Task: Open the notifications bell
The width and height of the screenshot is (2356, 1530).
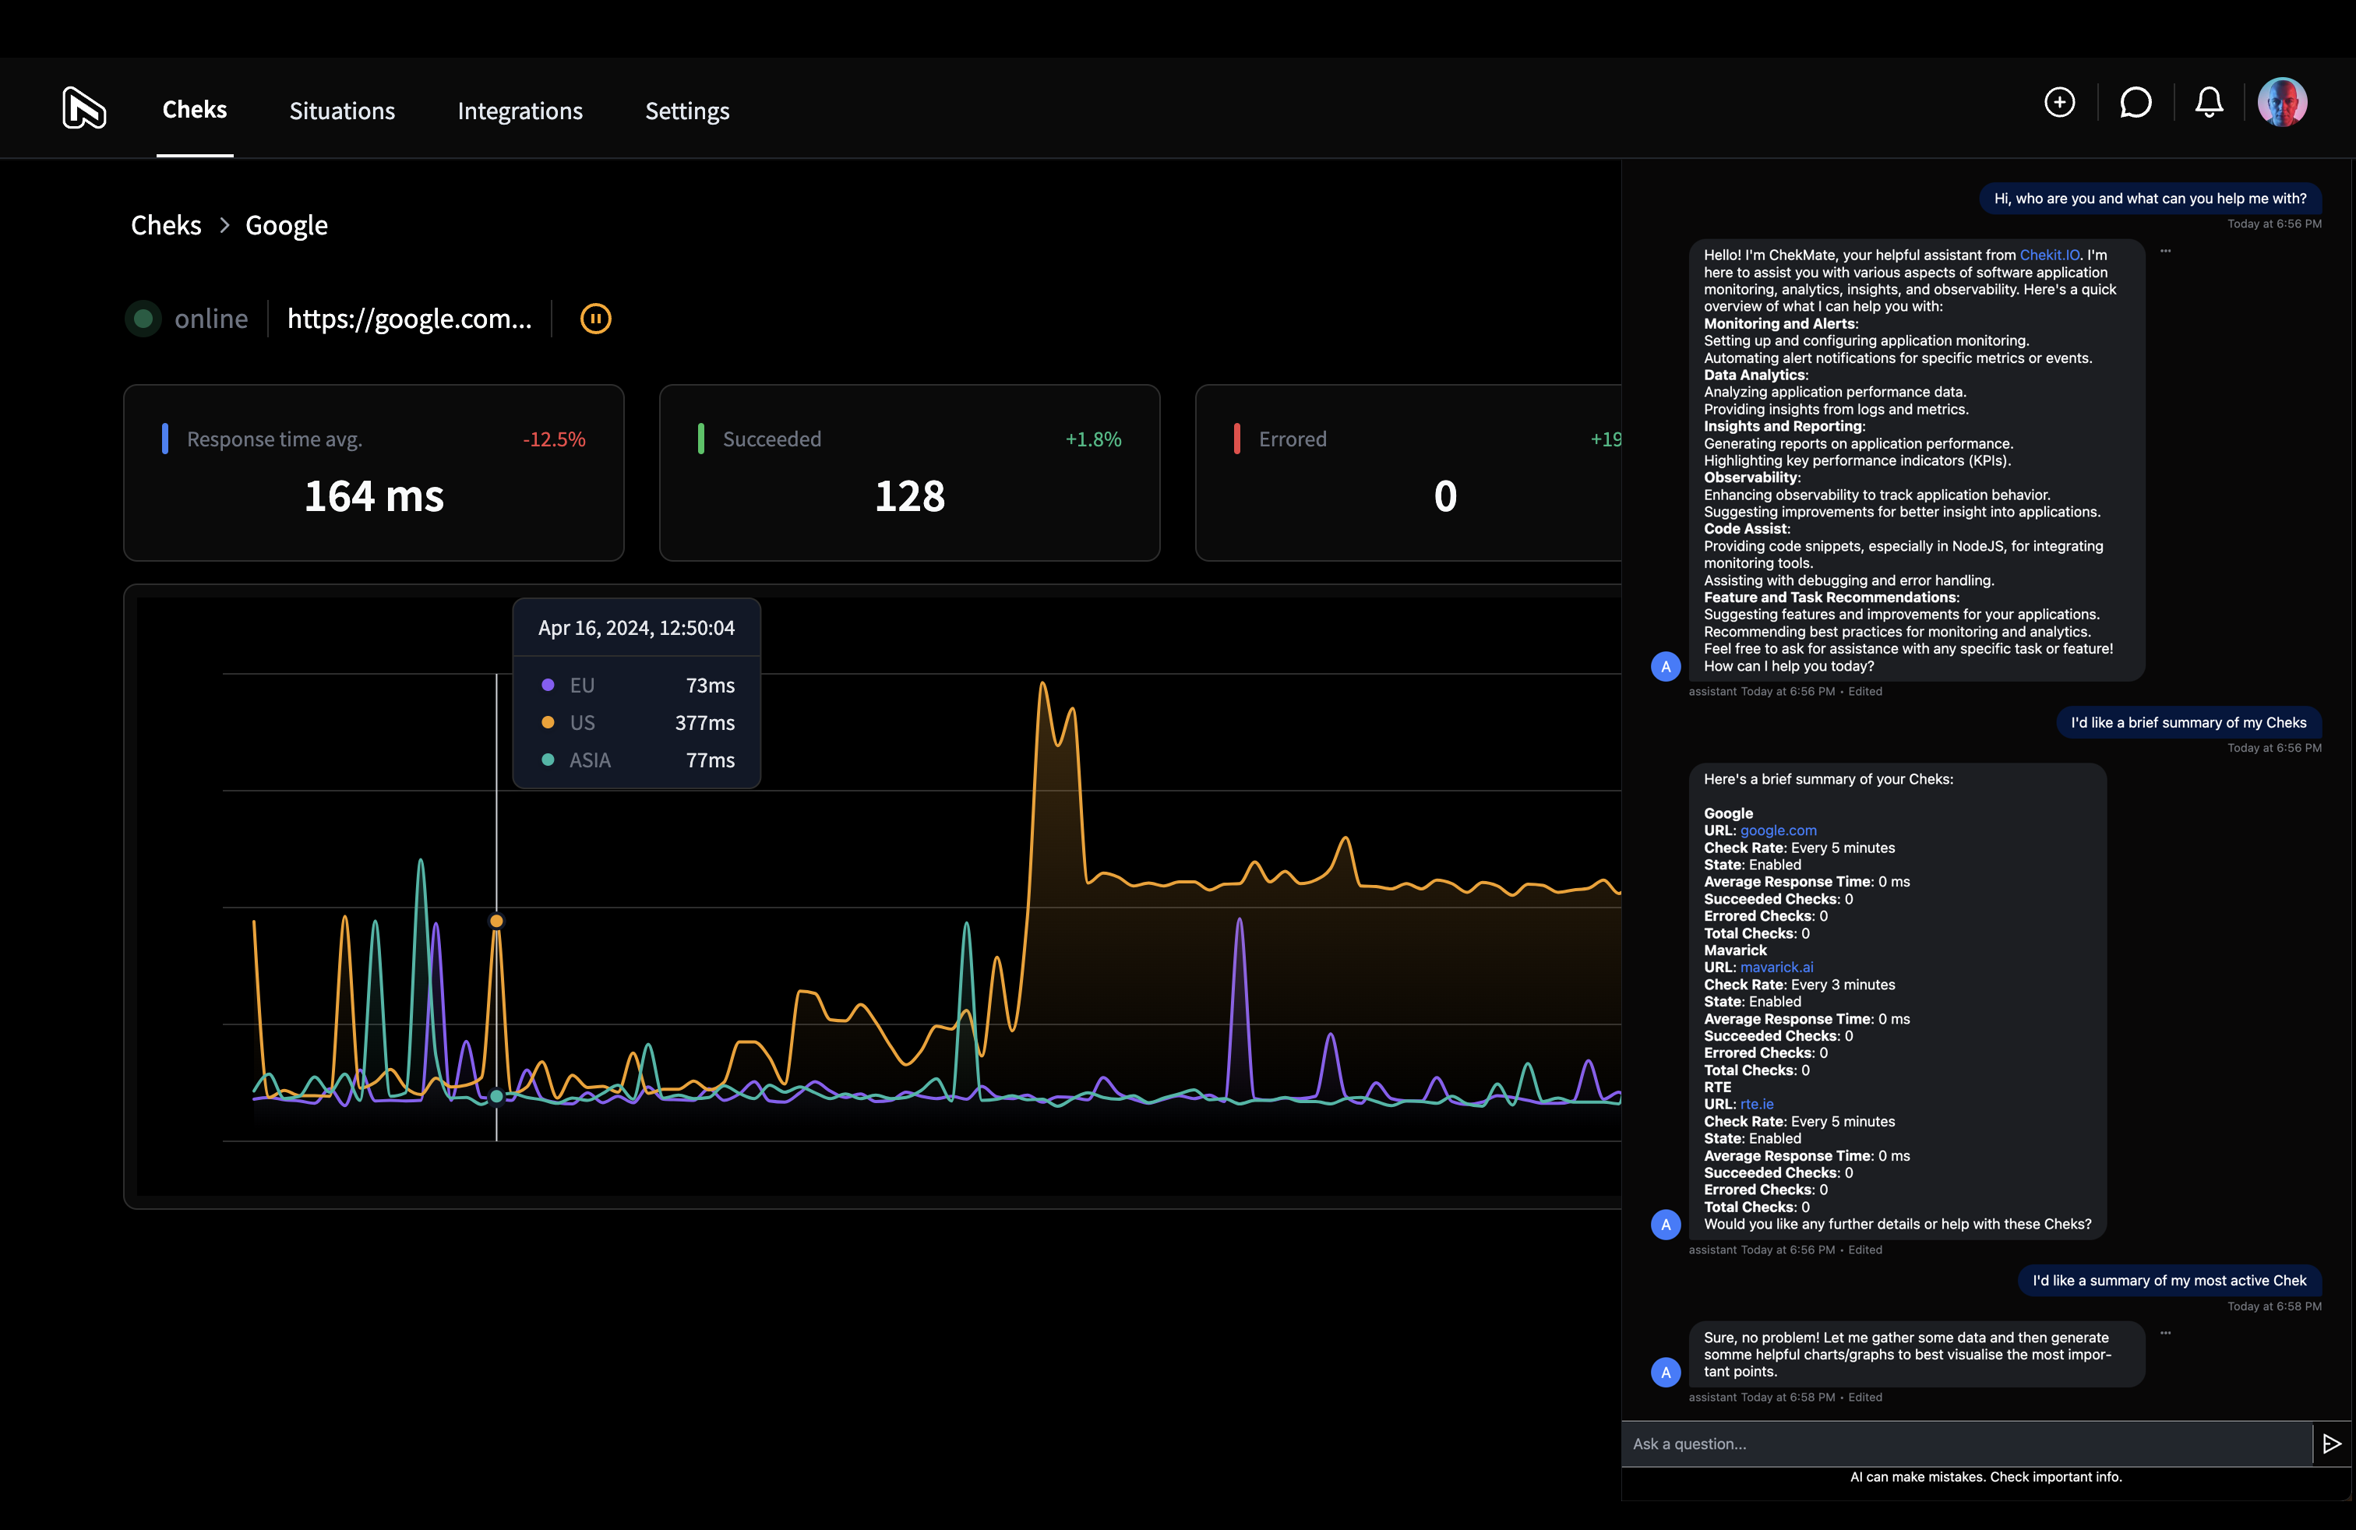Action: pyautogui.click(x=2209, y=103)
